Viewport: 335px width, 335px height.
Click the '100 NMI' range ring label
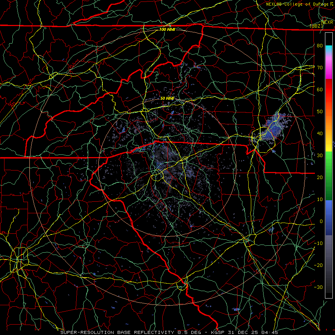coord(167,29)
